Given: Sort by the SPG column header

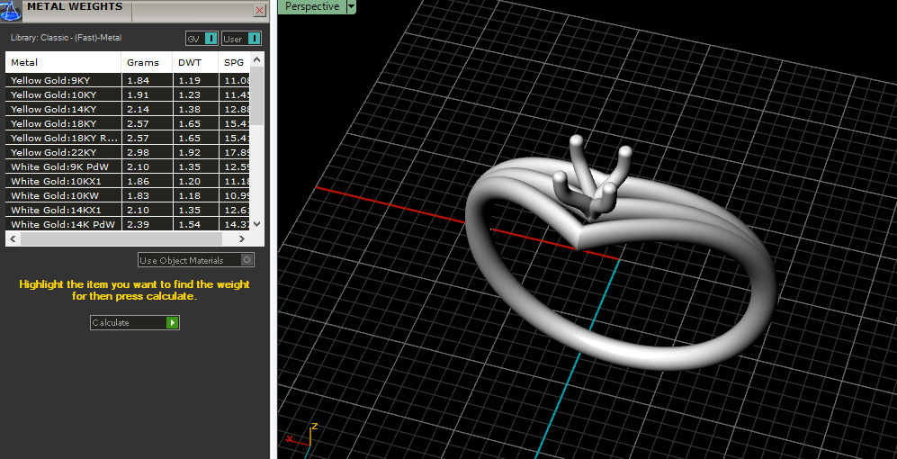Looking at the screenshot, I should tap(234, 62).
